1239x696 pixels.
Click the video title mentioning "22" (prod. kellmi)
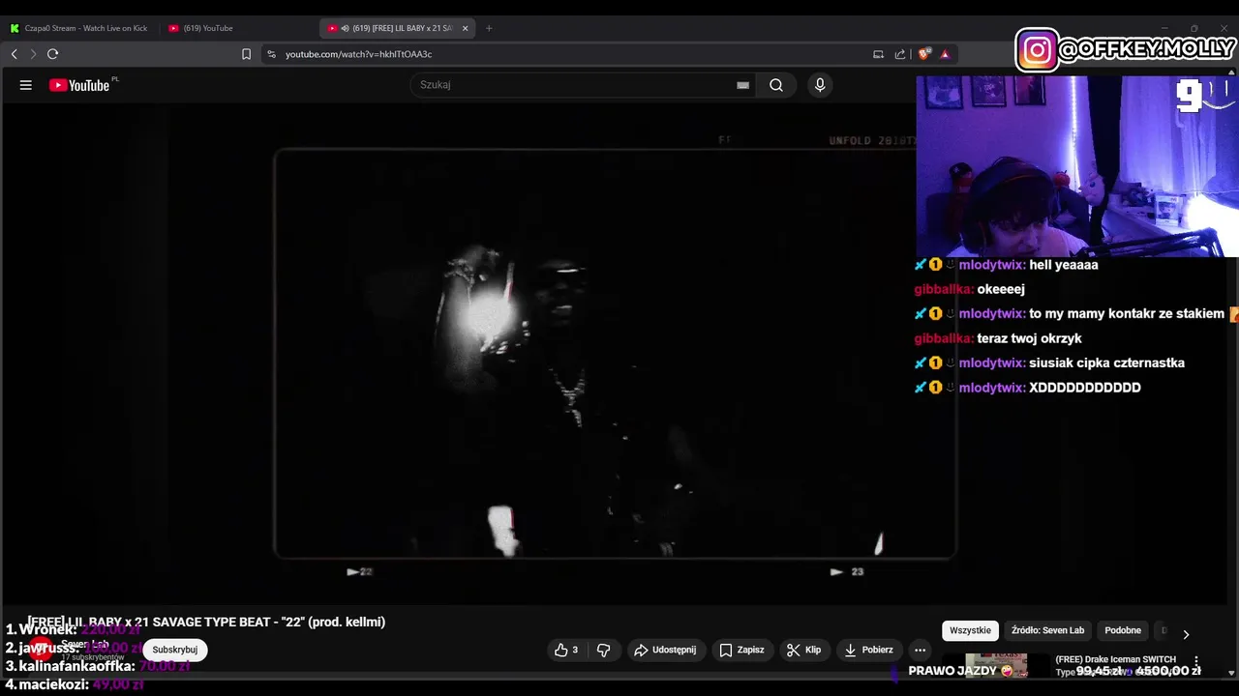coord(206,622)
